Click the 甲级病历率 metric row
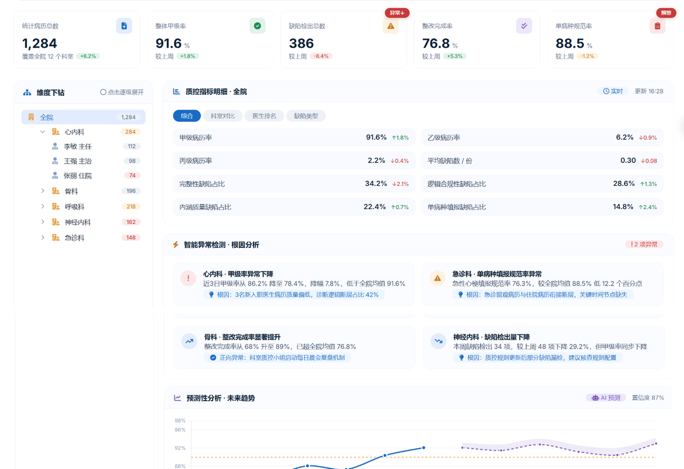Screen dimensions: 684x469 tap(294, 137)
